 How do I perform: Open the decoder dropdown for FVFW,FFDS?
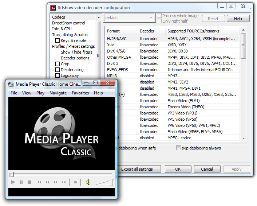(152, 70)
